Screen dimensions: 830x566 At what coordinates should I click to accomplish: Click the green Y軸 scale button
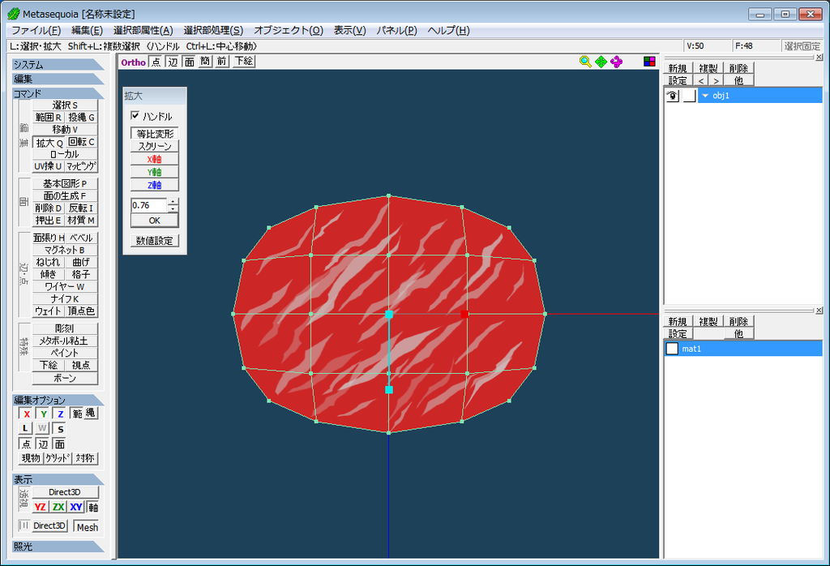coord(155,172)
